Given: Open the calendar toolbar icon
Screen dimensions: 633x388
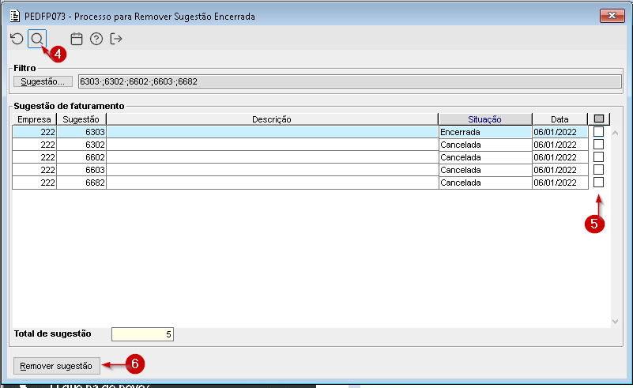Looking at the screenshot, I should point(77,39).
